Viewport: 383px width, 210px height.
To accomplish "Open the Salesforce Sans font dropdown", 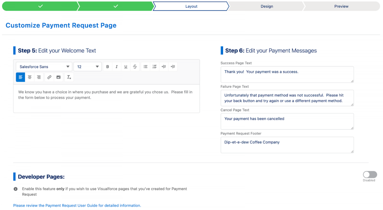I will [44, 67].
